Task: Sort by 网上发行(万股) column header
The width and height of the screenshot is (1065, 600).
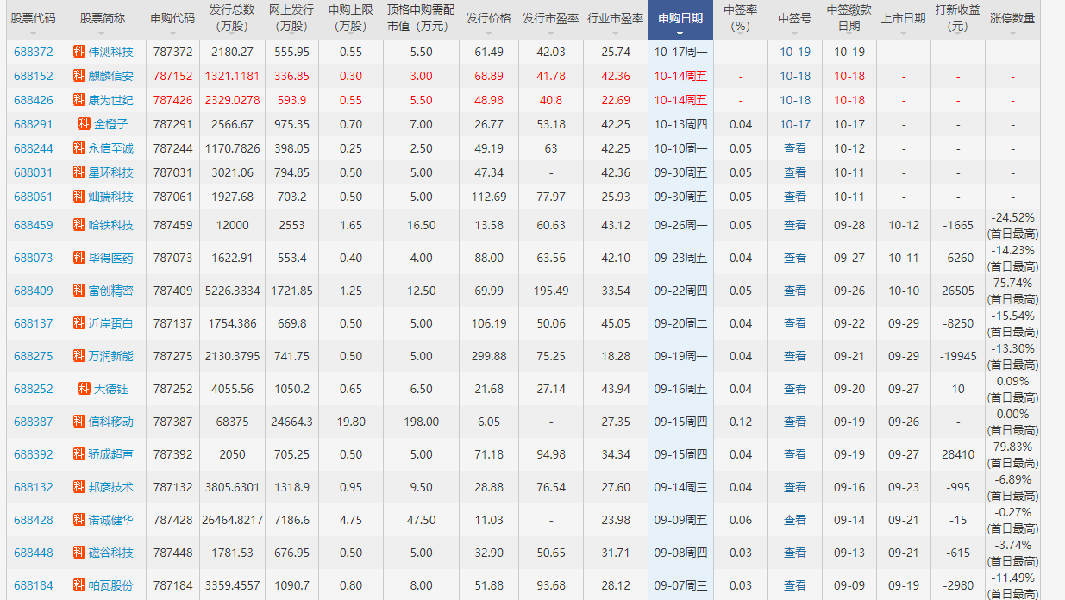Action: (x=291, y=19)
